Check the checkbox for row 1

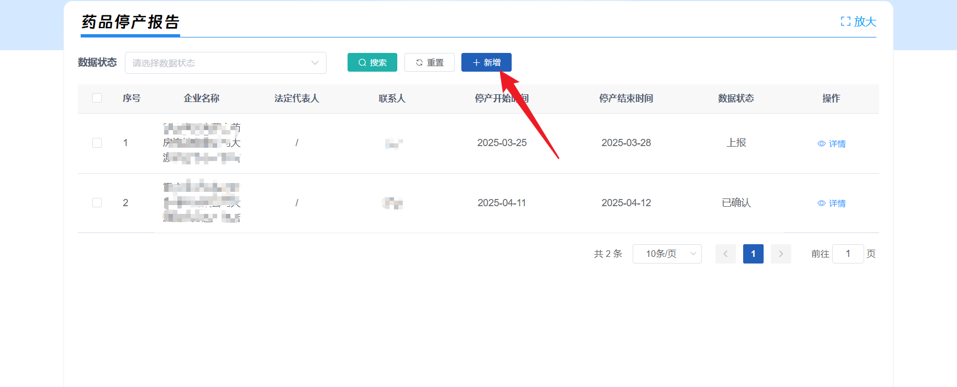[x=97, y=143]
